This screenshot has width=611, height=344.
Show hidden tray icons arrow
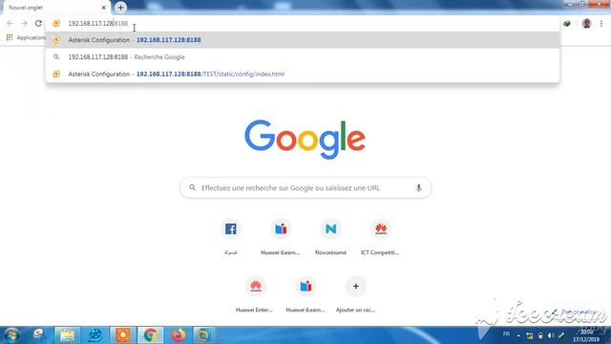tap(518, 335)
